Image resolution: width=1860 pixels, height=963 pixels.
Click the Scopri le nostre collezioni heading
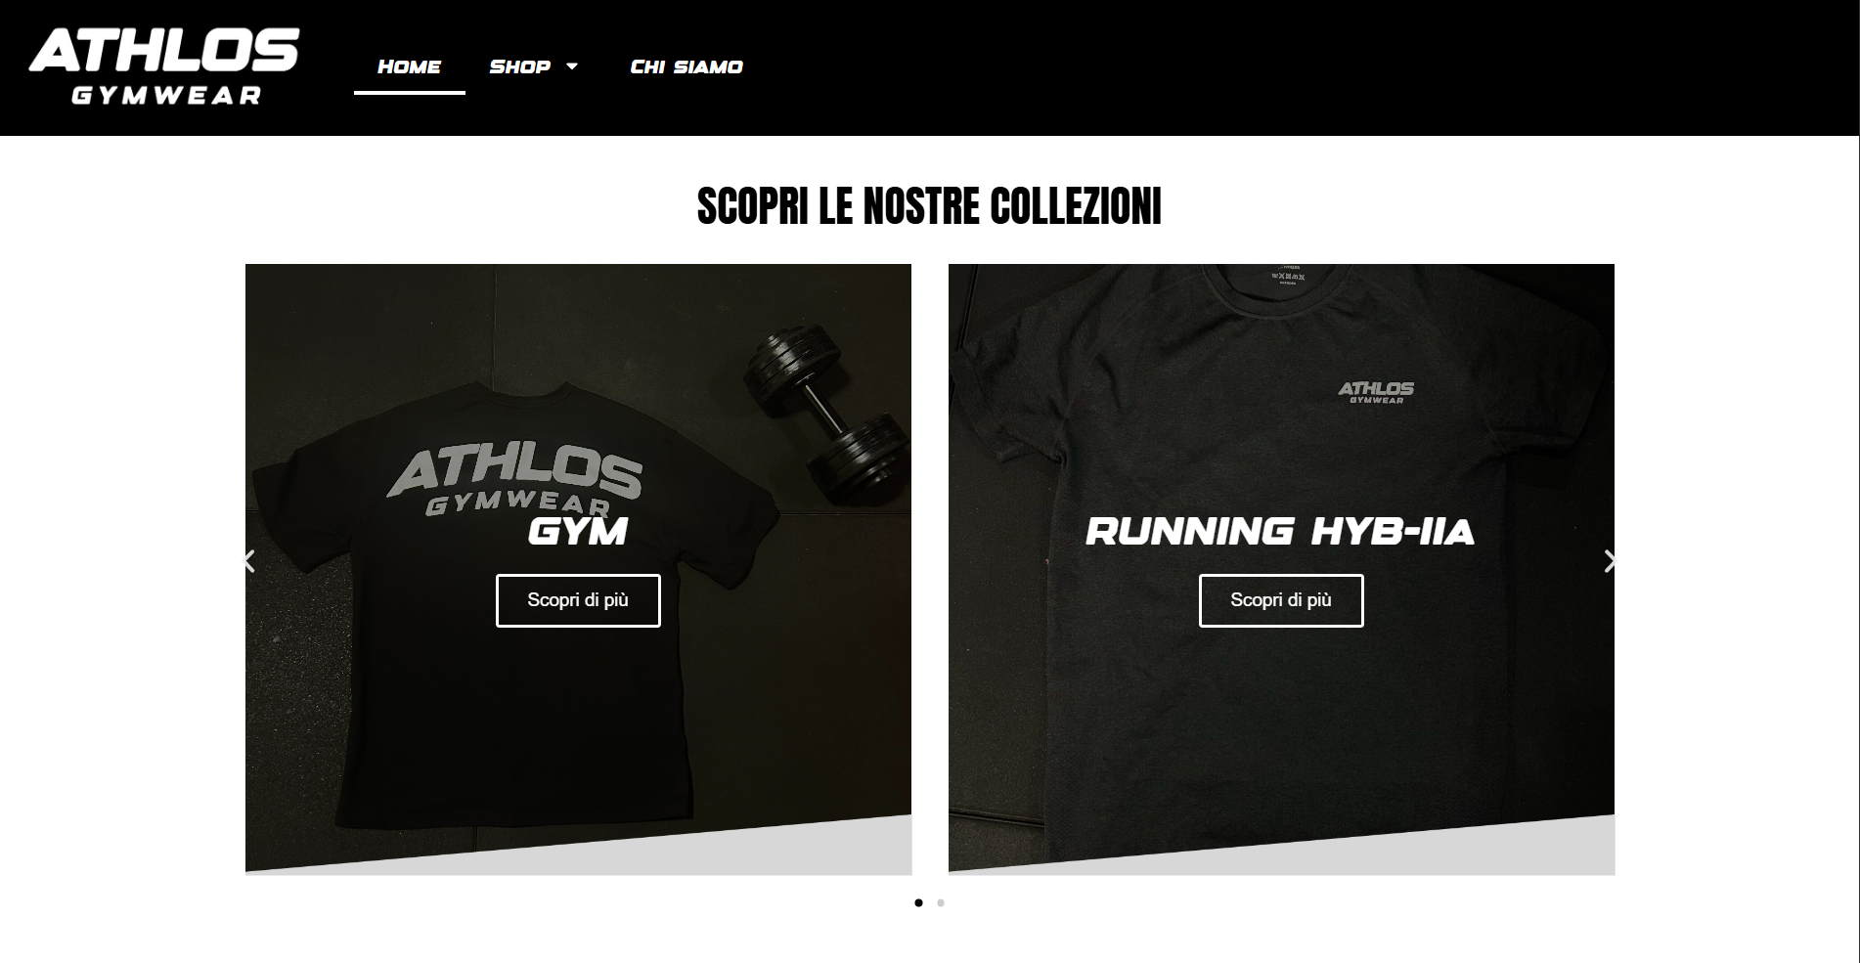pos(929,206)
